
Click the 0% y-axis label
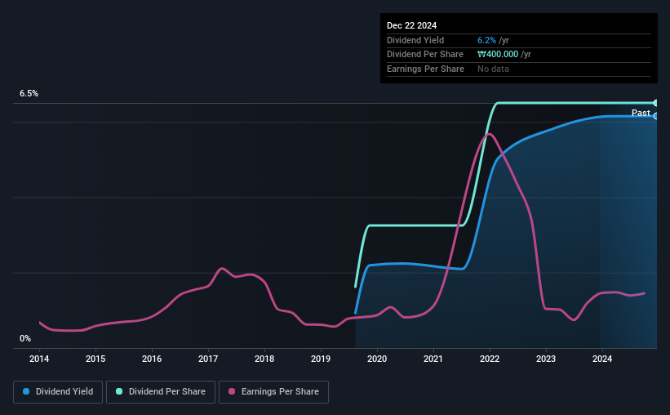(25, 338)
